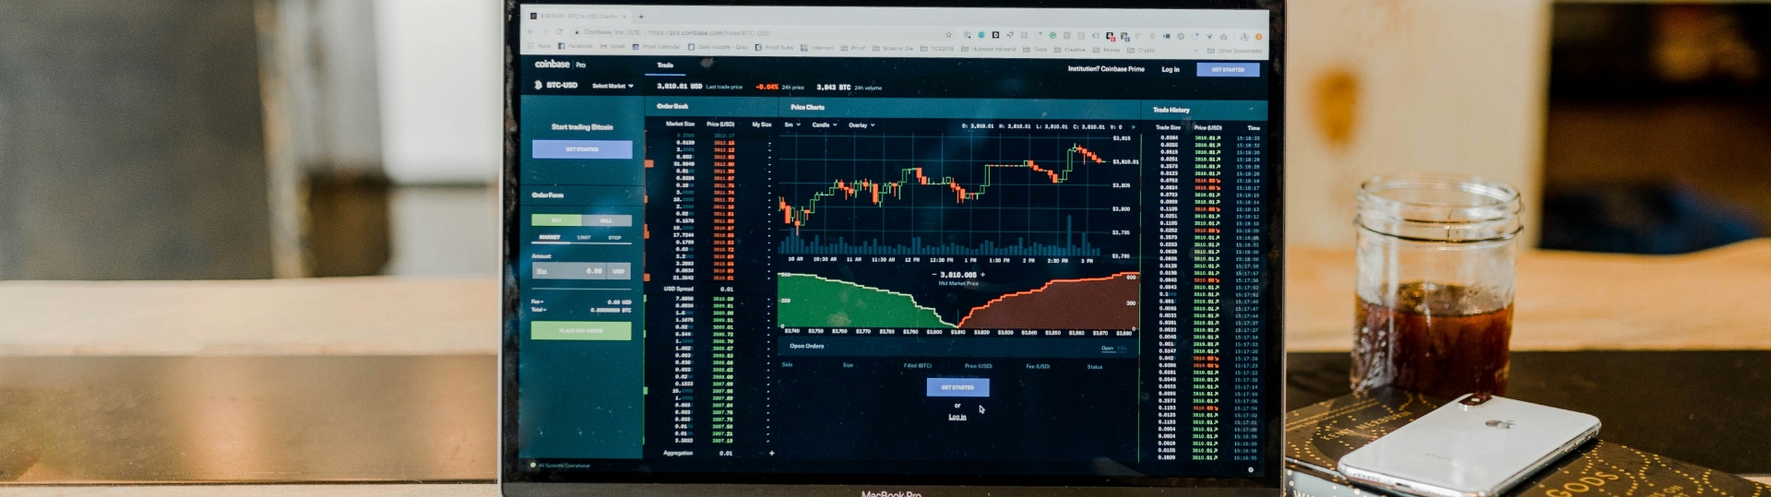The image size is (1771, 497).
Task: Increase order book aggregation with plus icon
Action: click(772, 453)
